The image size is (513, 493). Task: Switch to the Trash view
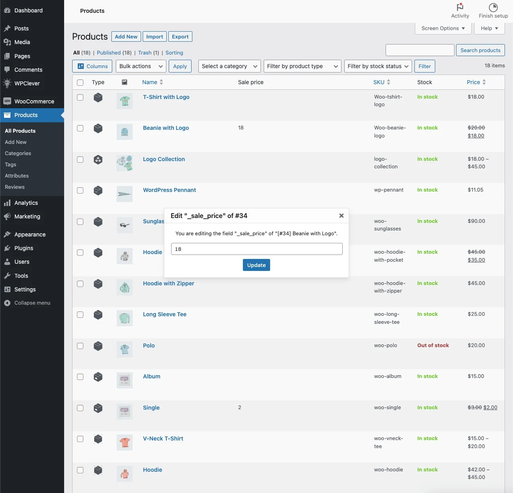[145, 53]
